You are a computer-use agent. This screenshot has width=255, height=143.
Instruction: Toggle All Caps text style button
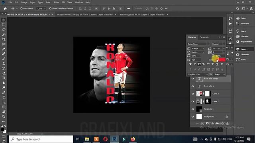pos(199,64)
